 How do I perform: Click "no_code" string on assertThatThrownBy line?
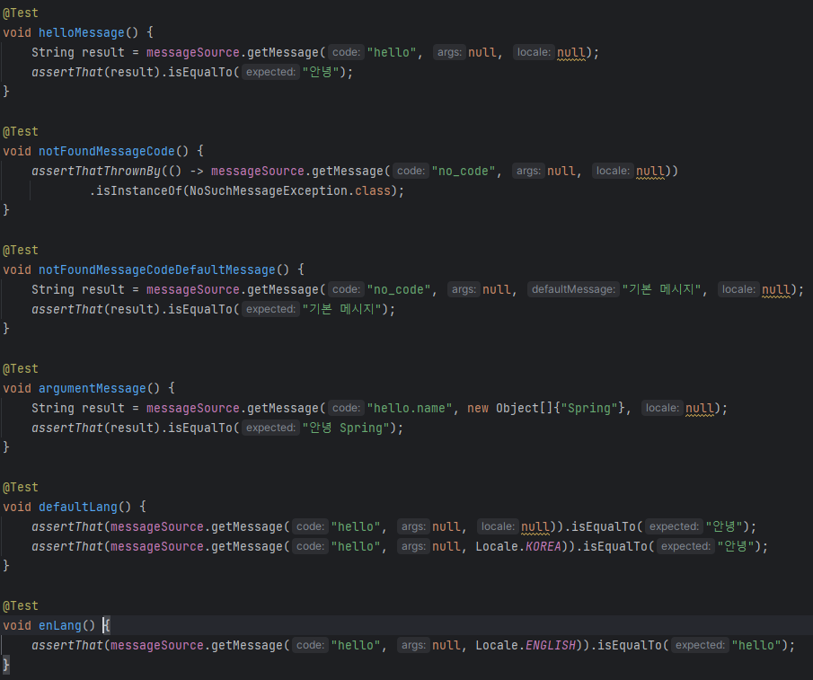pyautogui.click(x=464, y=171)
